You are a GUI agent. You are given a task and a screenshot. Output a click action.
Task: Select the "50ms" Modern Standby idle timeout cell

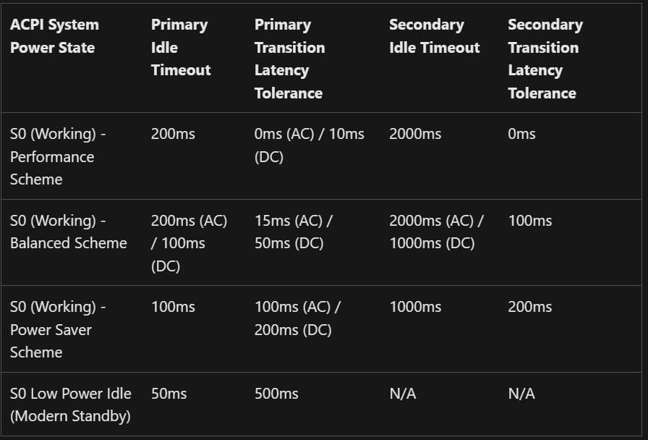169,394
